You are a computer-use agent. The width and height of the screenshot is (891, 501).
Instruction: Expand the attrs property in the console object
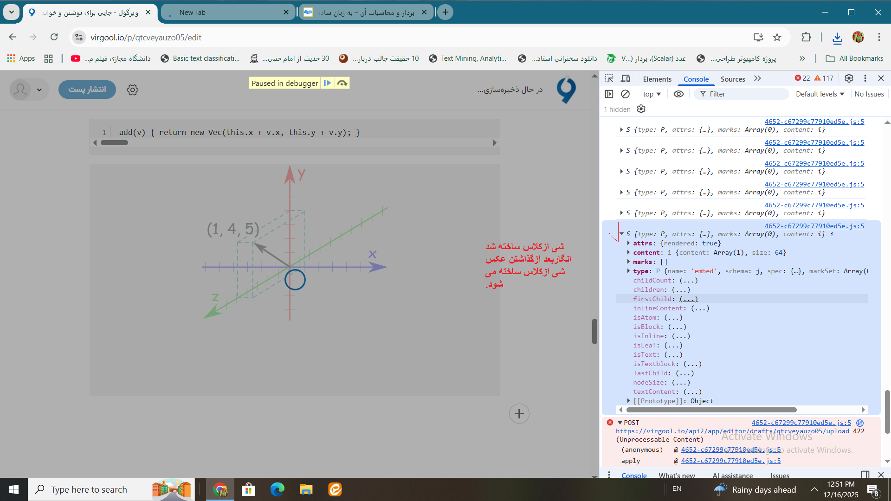click(629, 243)
